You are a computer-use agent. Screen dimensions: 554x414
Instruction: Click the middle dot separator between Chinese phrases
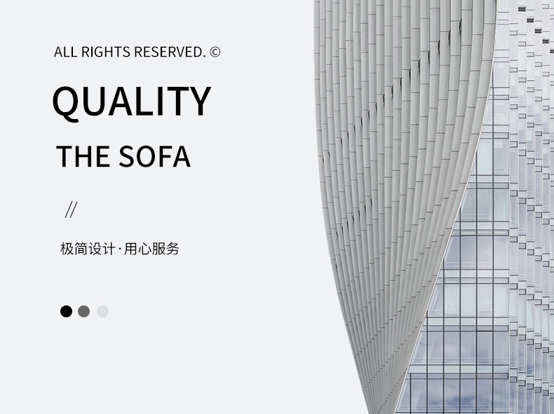point(119,249)
